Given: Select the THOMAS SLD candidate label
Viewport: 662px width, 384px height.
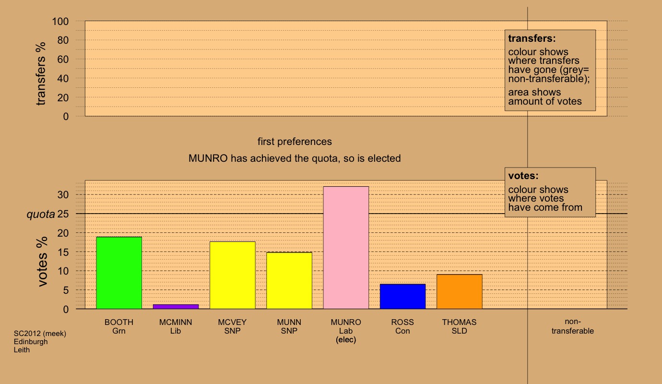Looking at the screenshot, I should tap(459, 326).
